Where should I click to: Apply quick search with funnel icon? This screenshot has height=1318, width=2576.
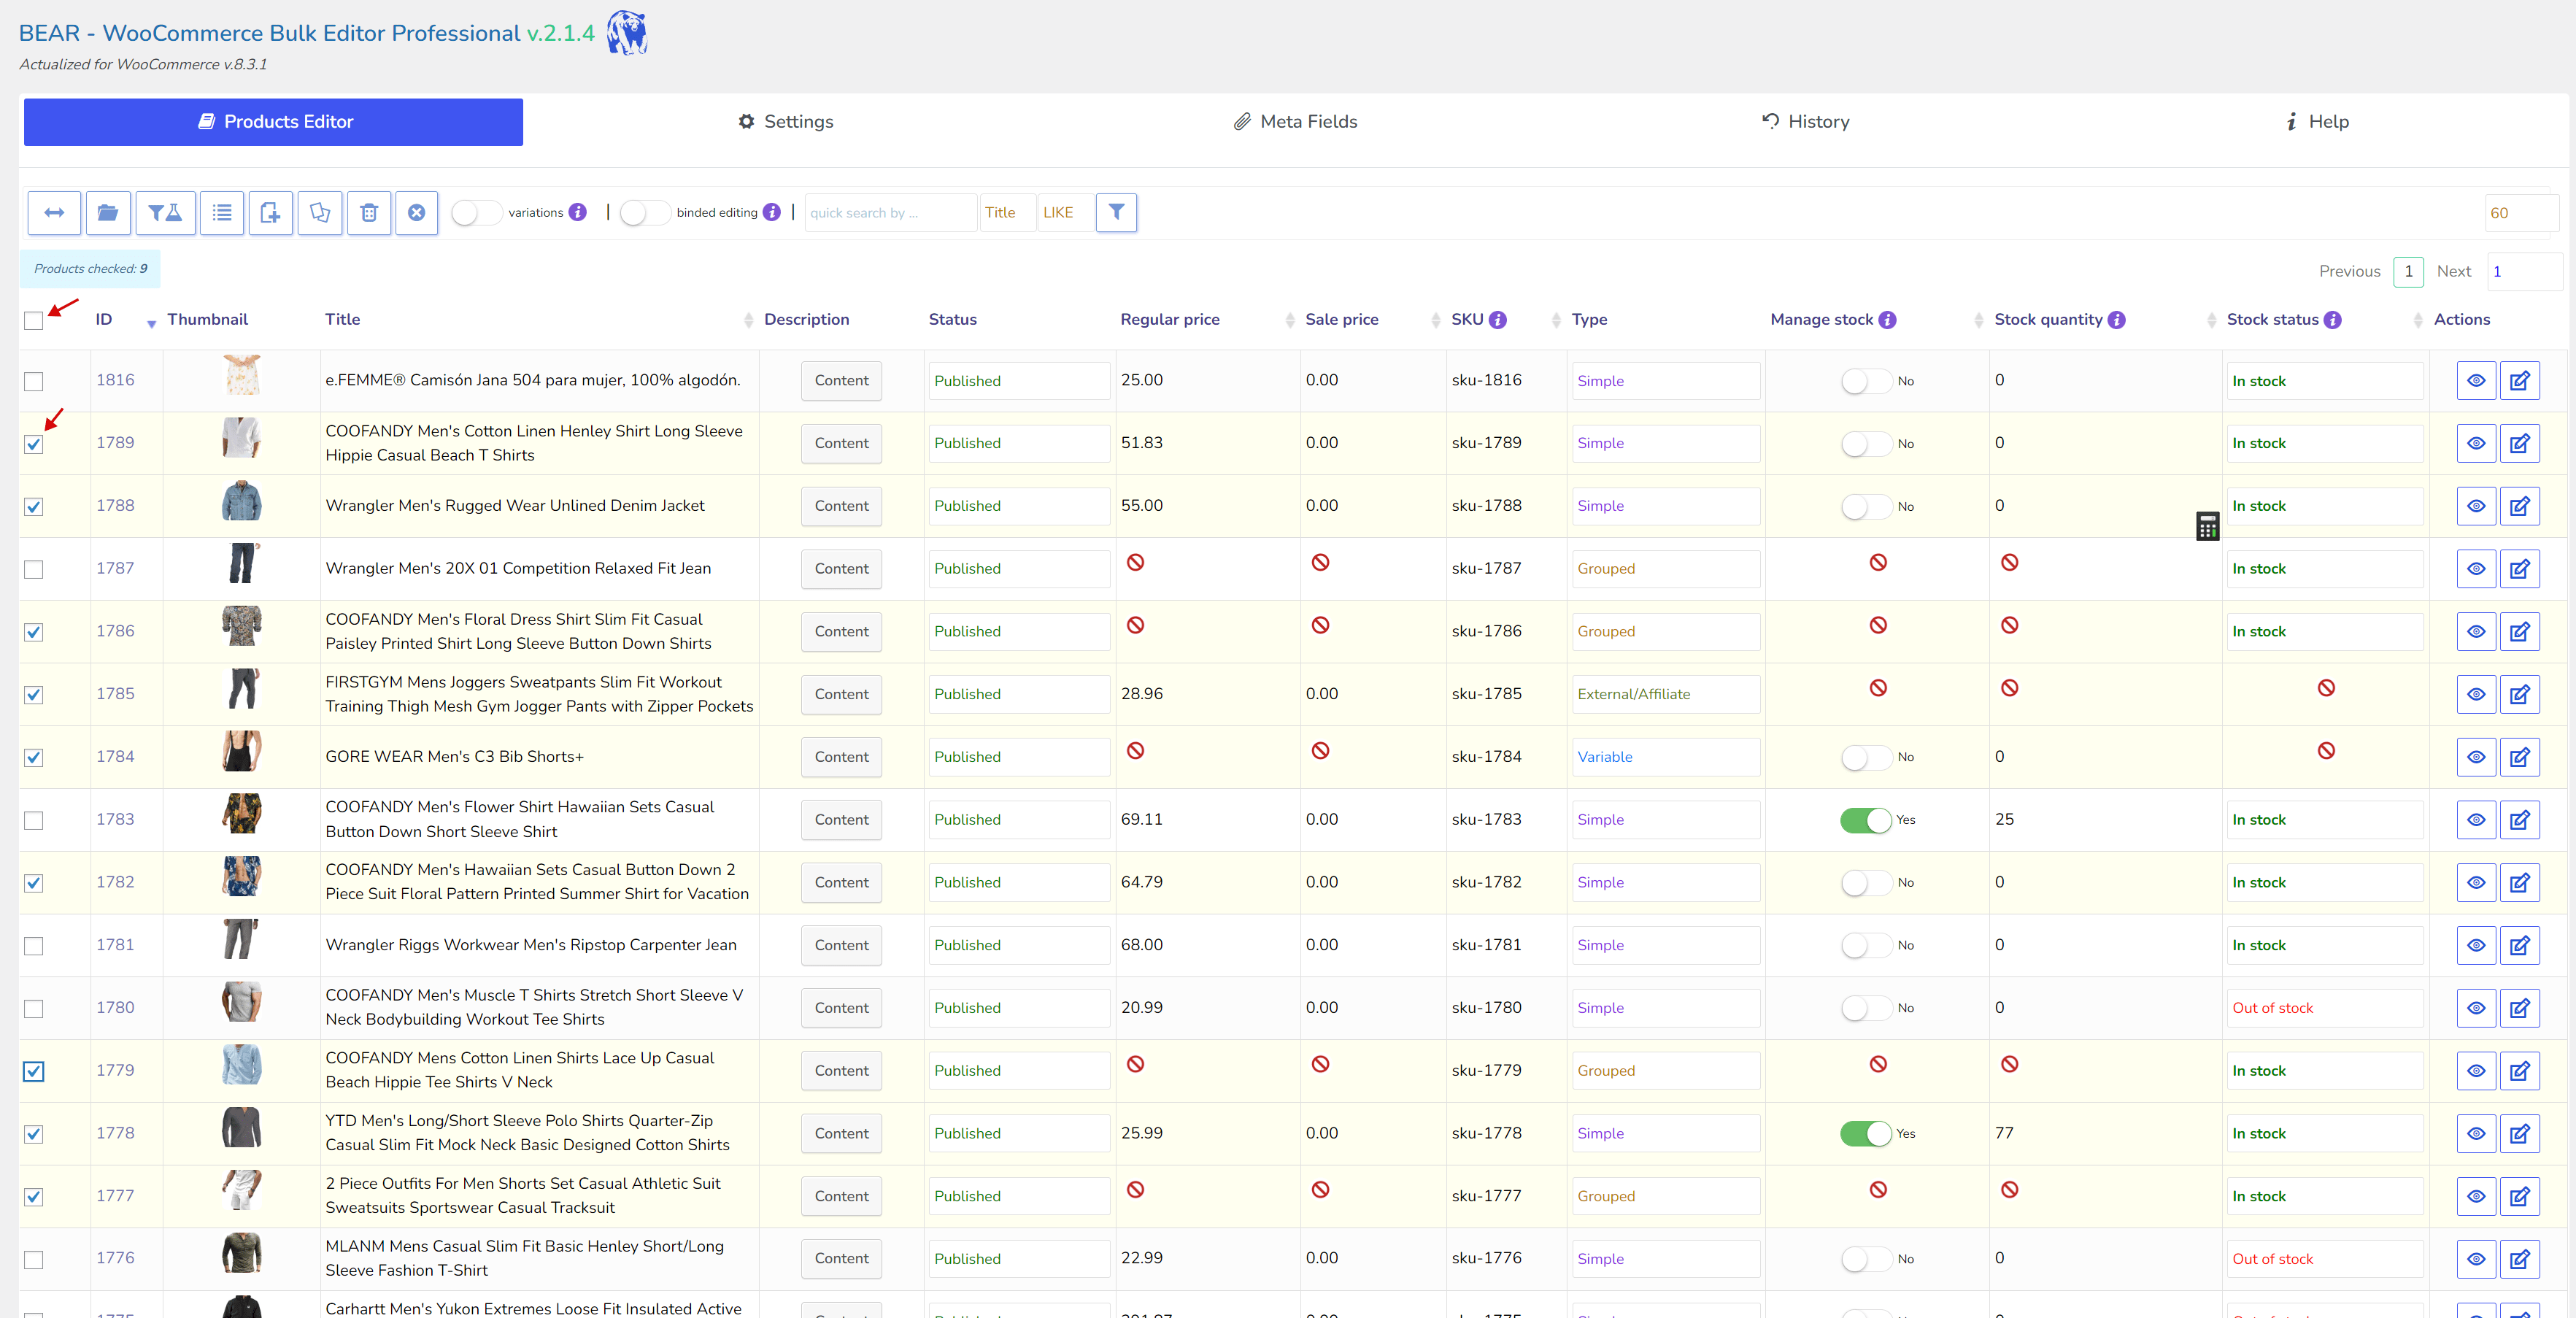pyautogui.click(x=1116, y=212)
